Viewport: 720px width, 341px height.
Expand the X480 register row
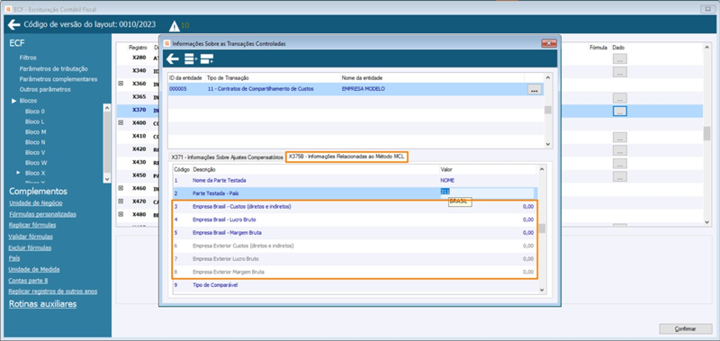[121, 214]
